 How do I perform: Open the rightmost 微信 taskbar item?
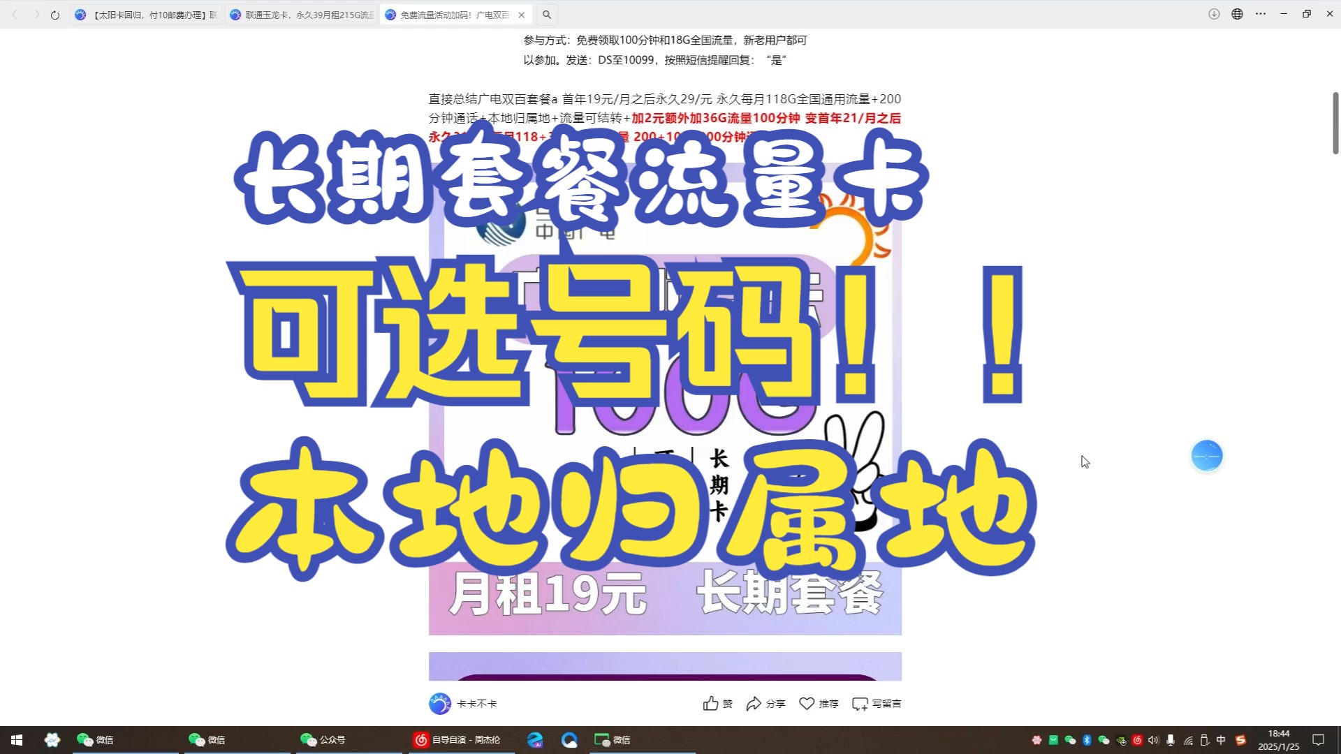click(643, 740)
